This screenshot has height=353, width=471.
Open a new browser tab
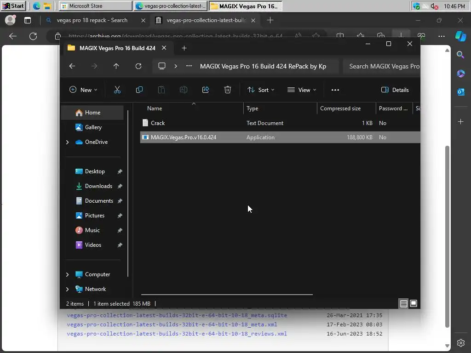pos(270,20)
